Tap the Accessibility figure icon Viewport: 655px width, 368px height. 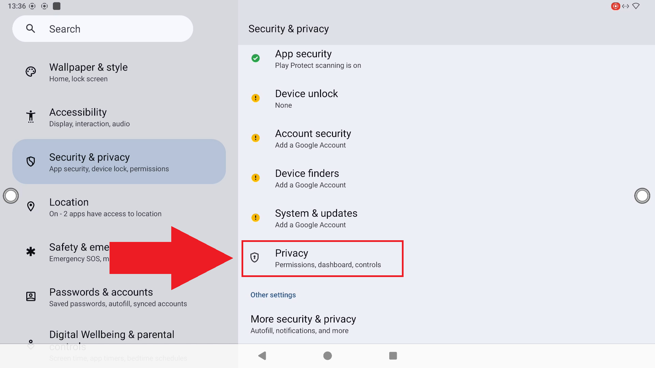pyautogui.click(x=31, y=117)
